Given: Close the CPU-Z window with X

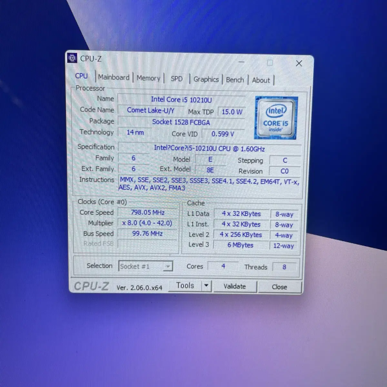Looking at the screenshot, I should 299,63.
